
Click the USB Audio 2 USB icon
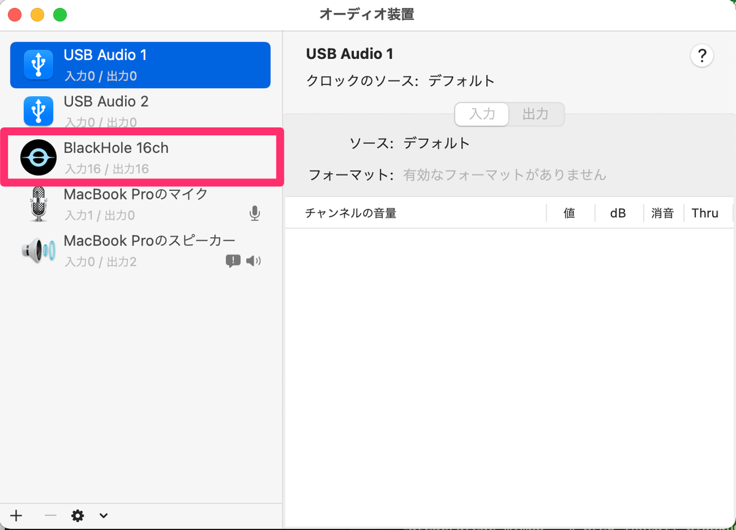click(x=39, y=110)
